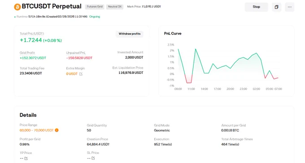305x163 pixels.
Task: Click the Creation Price 64,884.4 USDT
Action: tap(98, 144)
